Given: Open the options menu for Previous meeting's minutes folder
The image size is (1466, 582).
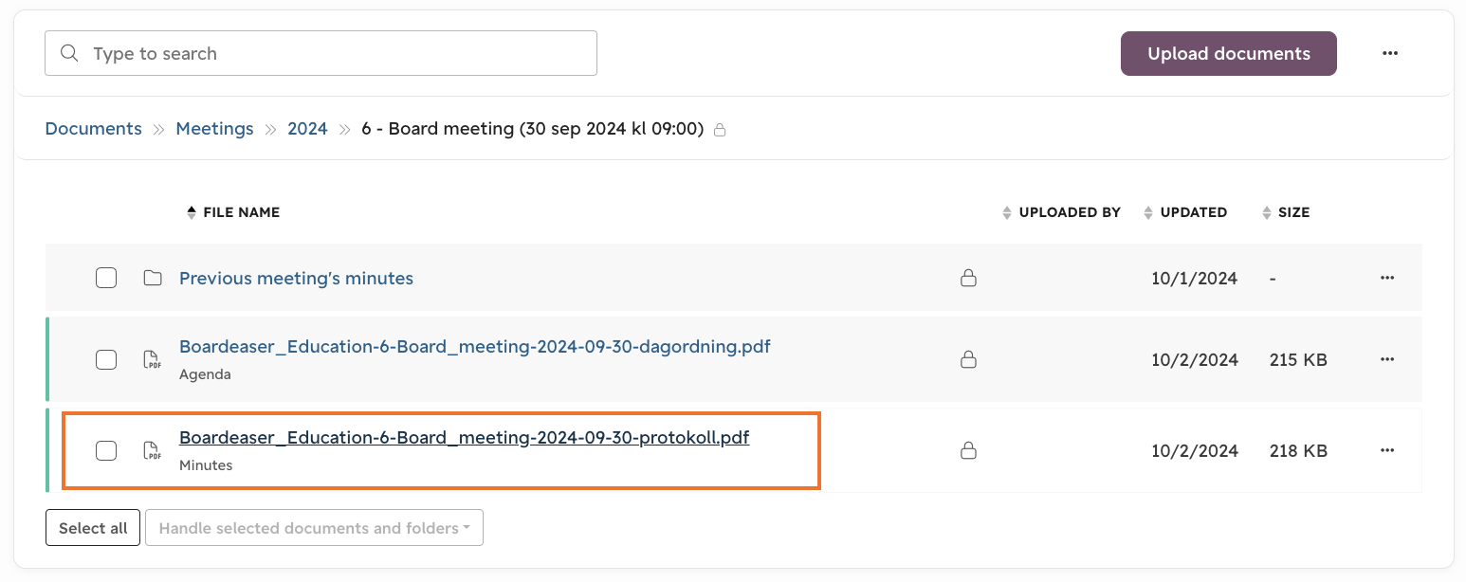Looking at the screenshot, I should [x=1387, y=278].
